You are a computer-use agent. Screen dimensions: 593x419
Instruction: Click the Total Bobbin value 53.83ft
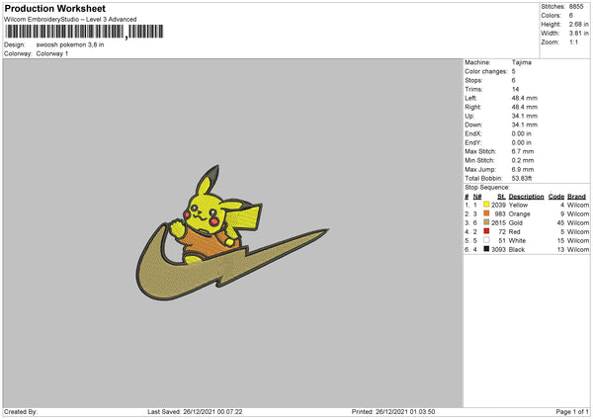(522, 178)
